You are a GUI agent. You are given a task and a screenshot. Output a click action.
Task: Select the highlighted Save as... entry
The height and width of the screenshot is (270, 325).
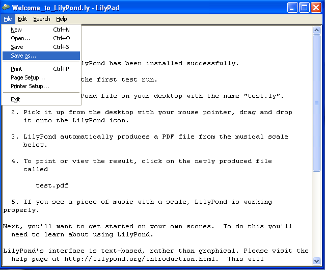click(41, 56)
